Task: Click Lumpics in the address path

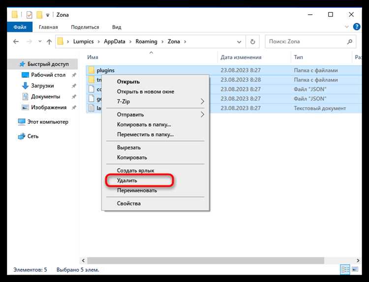Action: (83, 41)
